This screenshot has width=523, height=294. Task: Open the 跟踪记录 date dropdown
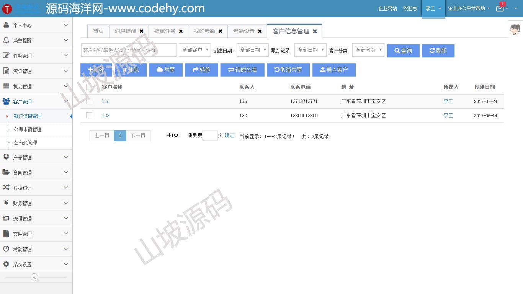pos(311,50)
